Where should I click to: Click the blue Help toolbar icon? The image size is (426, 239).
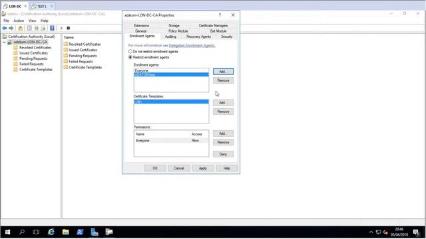click(52, 28)
